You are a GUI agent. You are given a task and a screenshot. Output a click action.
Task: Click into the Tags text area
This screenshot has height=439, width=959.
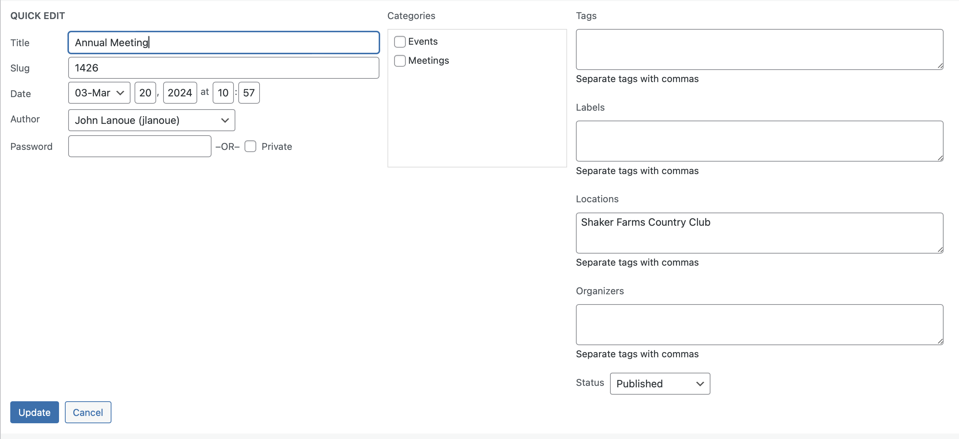click(x=759, y=49)
